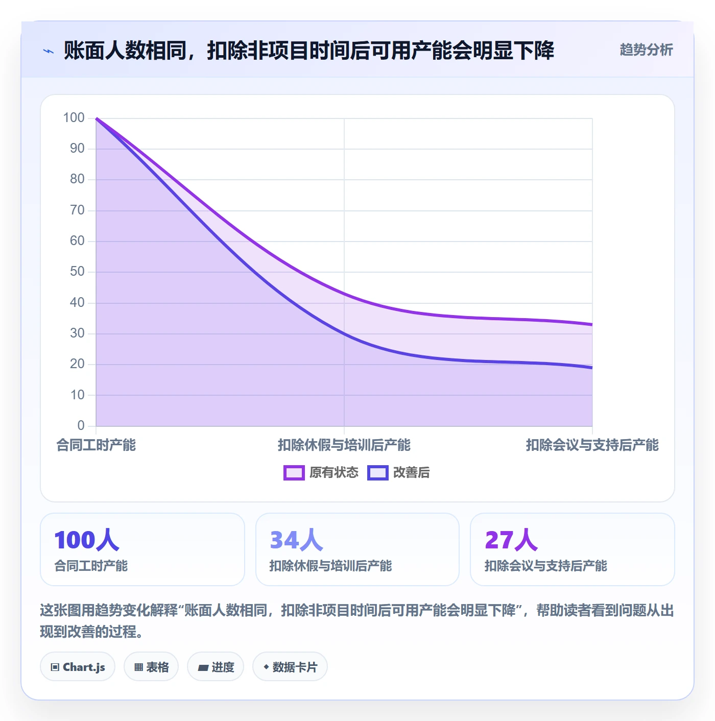Screen dimensions: 715x721
Task: Click the 表格 chip grid icon
Action: point(138,667)
